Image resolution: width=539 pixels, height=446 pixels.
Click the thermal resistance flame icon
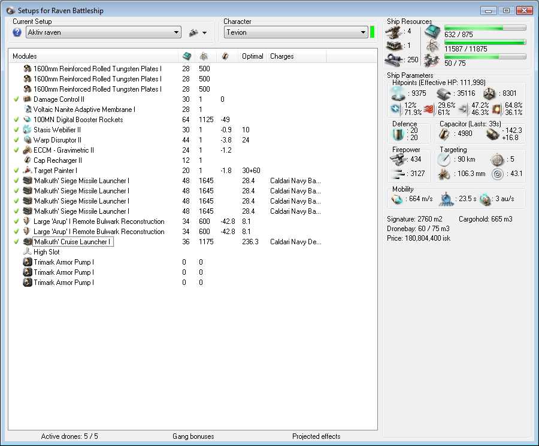[429, 109]
